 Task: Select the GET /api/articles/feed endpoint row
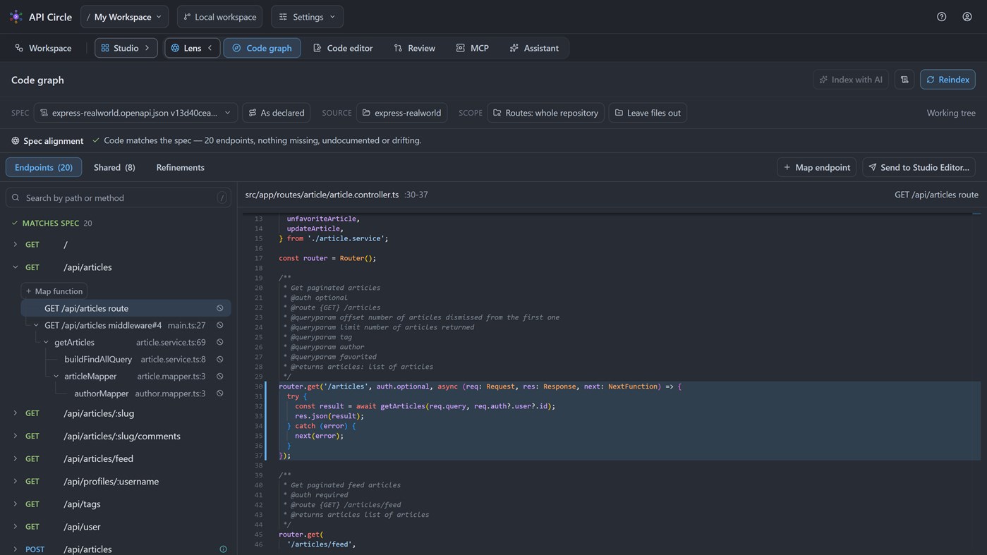[x=119, y=458]
